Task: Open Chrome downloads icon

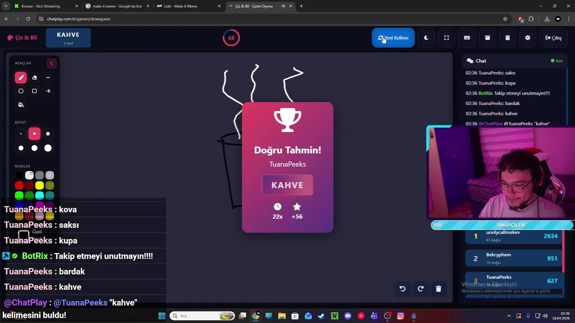Action: [547, 19]
